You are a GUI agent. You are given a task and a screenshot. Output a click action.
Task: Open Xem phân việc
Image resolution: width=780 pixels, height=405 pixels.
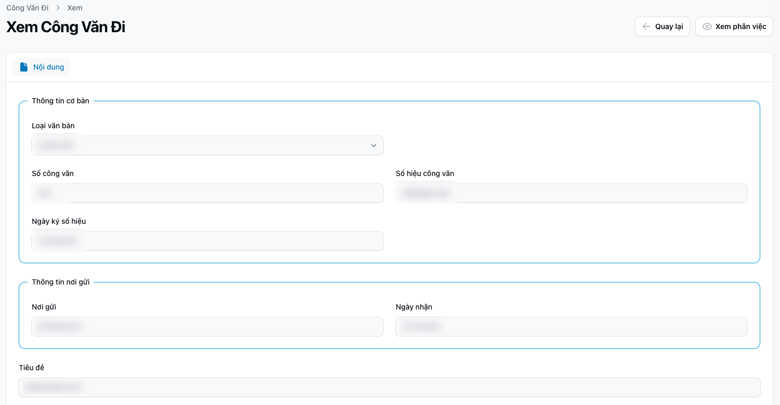tap(734, 26)
